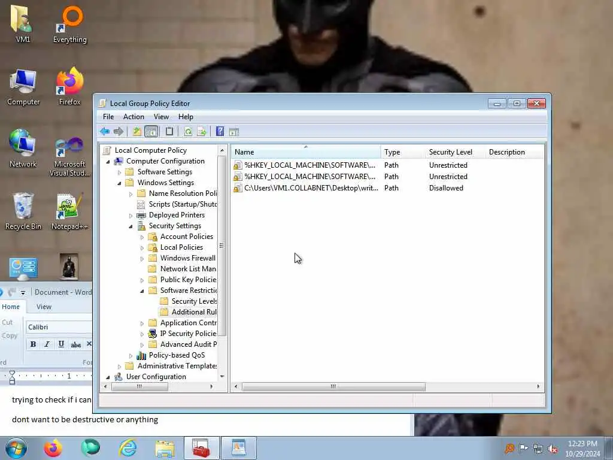Select the Disallowed Desktop path rule
This screenshot has width=613, height=460.
(311, 187)
